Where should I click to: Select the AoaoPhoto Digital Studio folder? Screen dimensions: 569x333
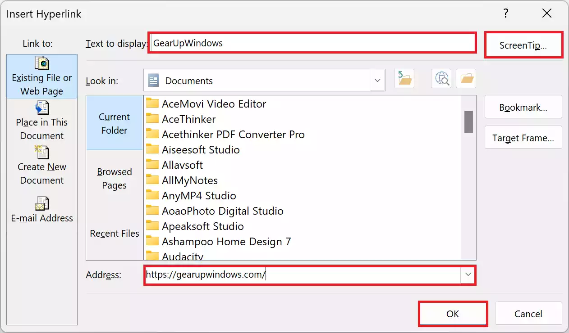[x=215, y=211]
